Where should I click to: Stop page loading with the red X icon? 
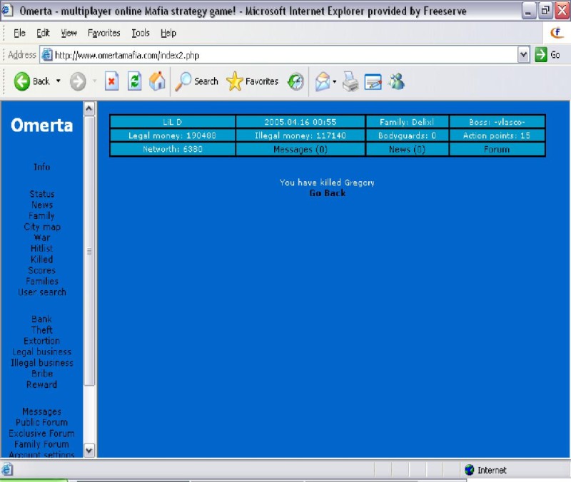click(x=112, y=81)
